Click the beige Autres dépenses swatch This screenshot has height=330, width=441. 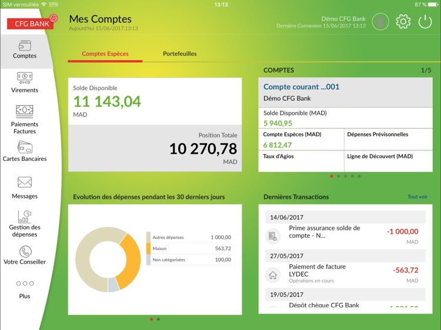[149, 237]
